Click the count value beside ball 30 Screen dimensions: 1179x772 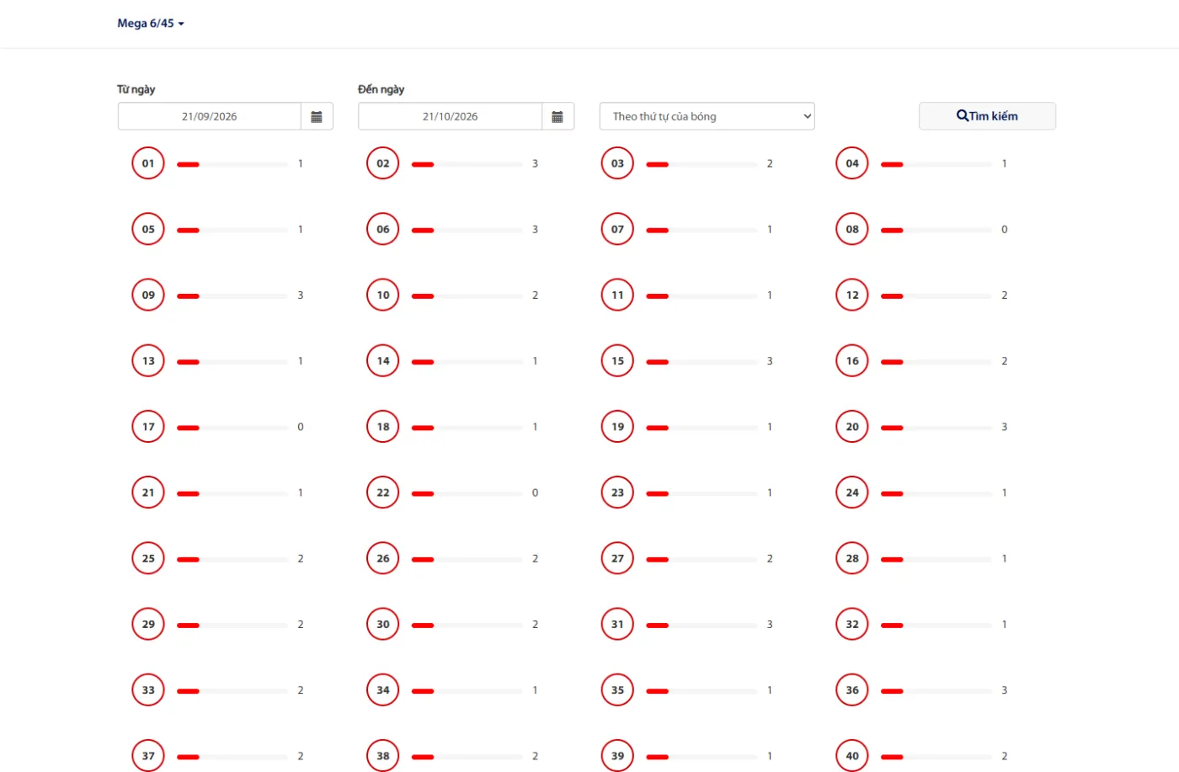(x=535, y=625)
